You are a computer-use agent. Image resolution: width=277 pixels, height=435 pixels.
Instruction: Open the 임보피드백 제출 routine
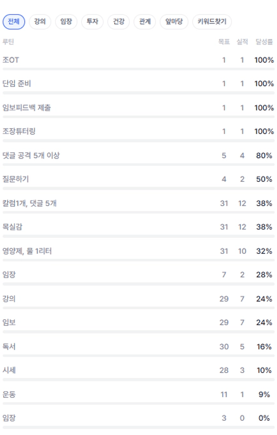click(27, 108)
